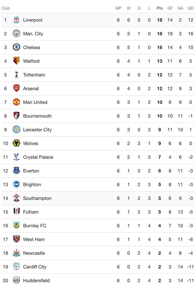The height and width of the screenshot is (291, 195).
Task: Open the Crystal Palace team link
Action: [38, 157]
